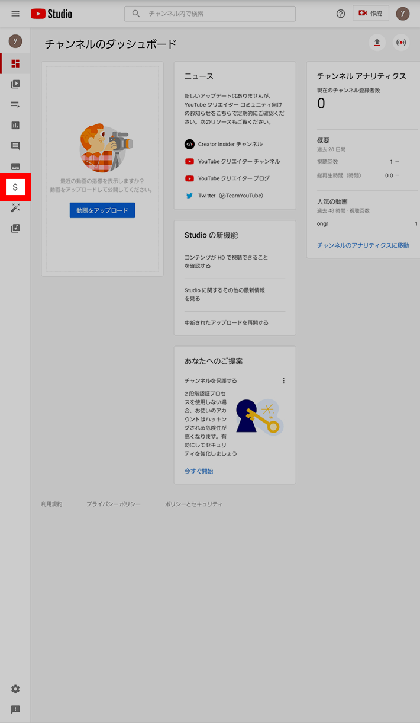This screenshot has width=420, height=723.
Task: Click the upload video arrow icon
Action: pos(377,43)
